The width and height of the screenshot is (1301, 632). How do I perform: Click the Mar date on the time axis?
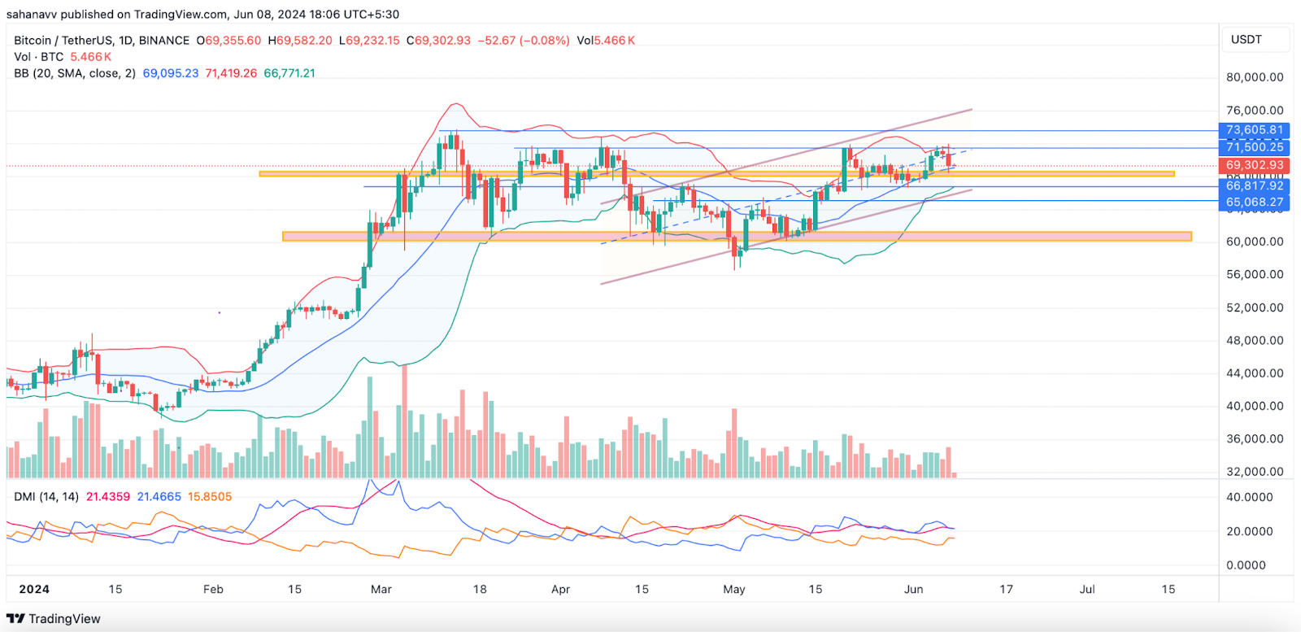(381, 590)
